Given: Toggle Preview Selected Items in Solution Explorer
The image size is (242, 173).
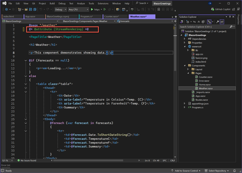Looking at the screenshot, I should [x=222, y=22].
